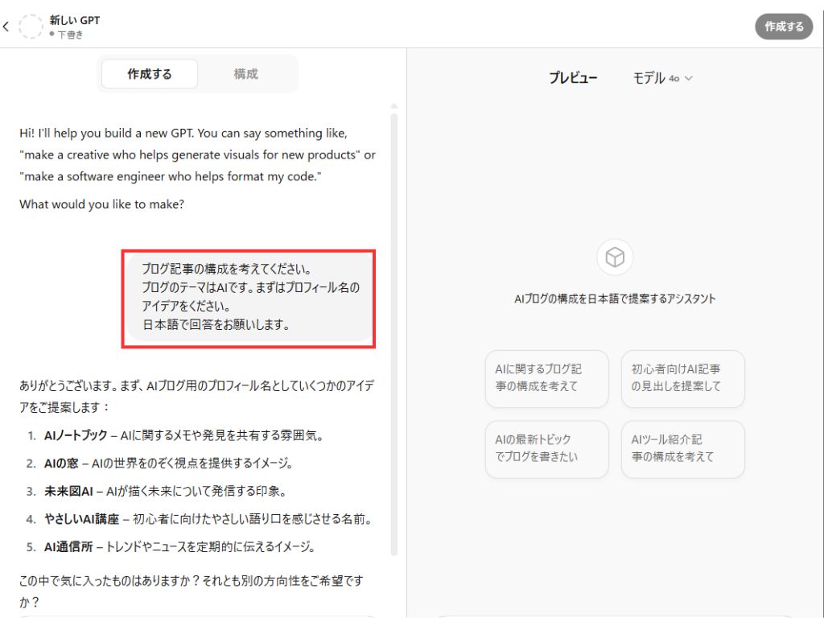Click the question この中で気に入ったものはありますか
This screenshot has height=618, width=824.
[x=192, y=591]
